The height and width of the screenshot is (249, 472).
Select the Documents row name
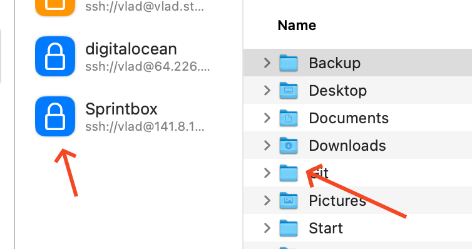(x=349, y=118)
